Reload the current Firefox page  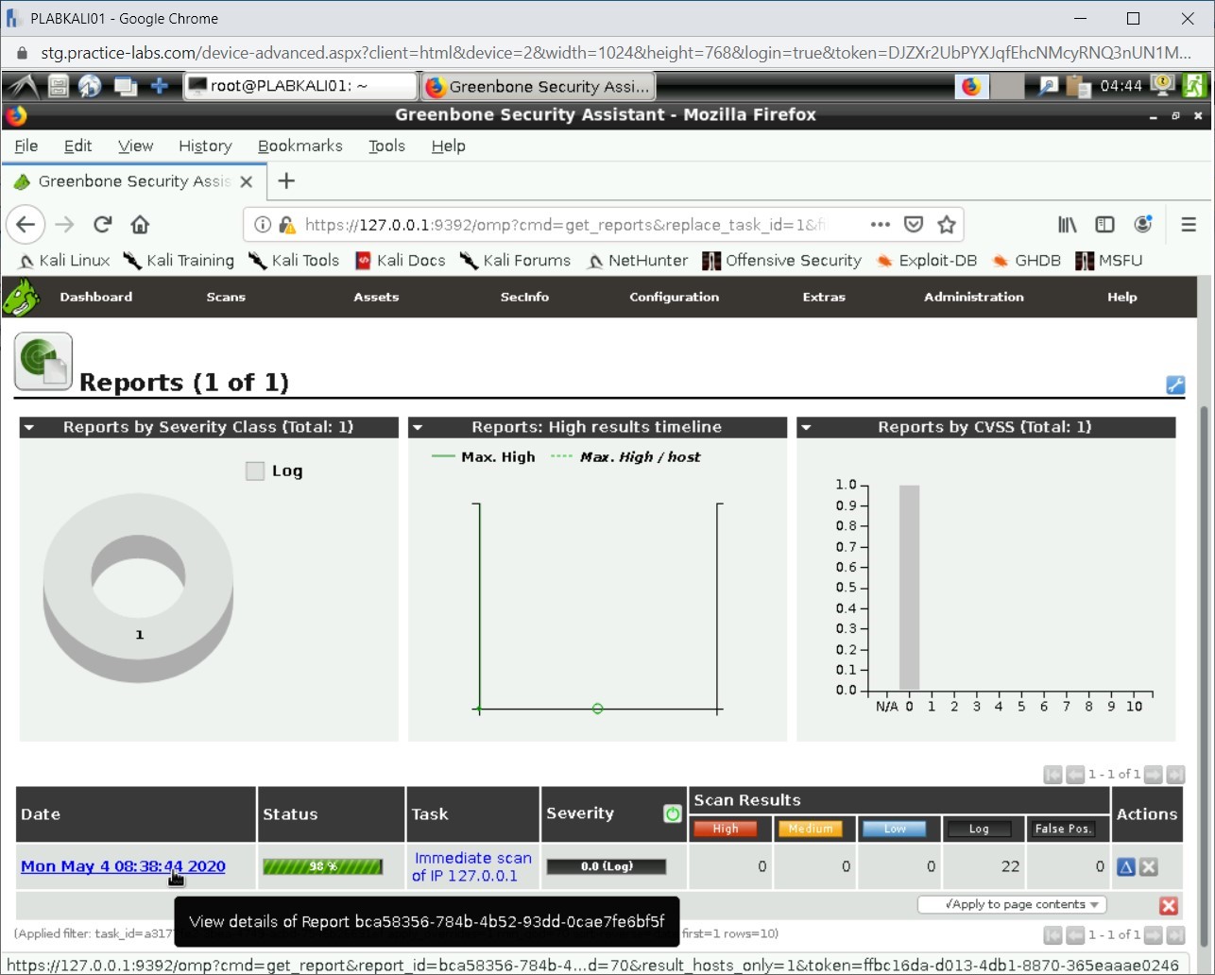pos(103,225)
